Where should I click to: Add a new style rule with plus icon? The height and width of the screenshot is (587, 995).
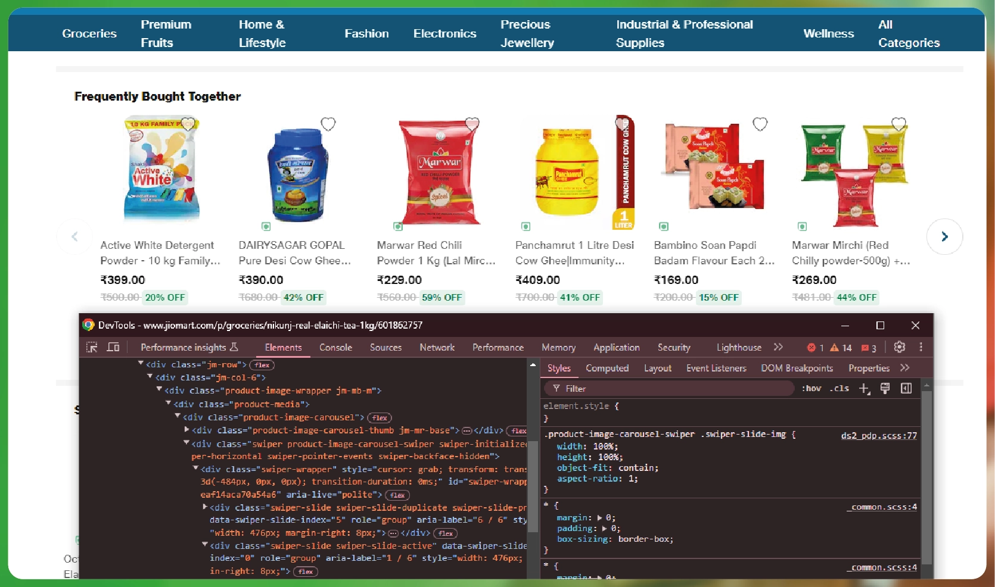point(864,388)
